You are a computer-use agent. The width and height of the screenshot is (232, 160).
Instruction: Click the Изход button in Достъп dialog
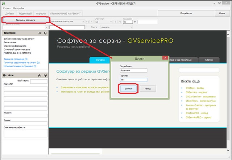tap(148, 89)
